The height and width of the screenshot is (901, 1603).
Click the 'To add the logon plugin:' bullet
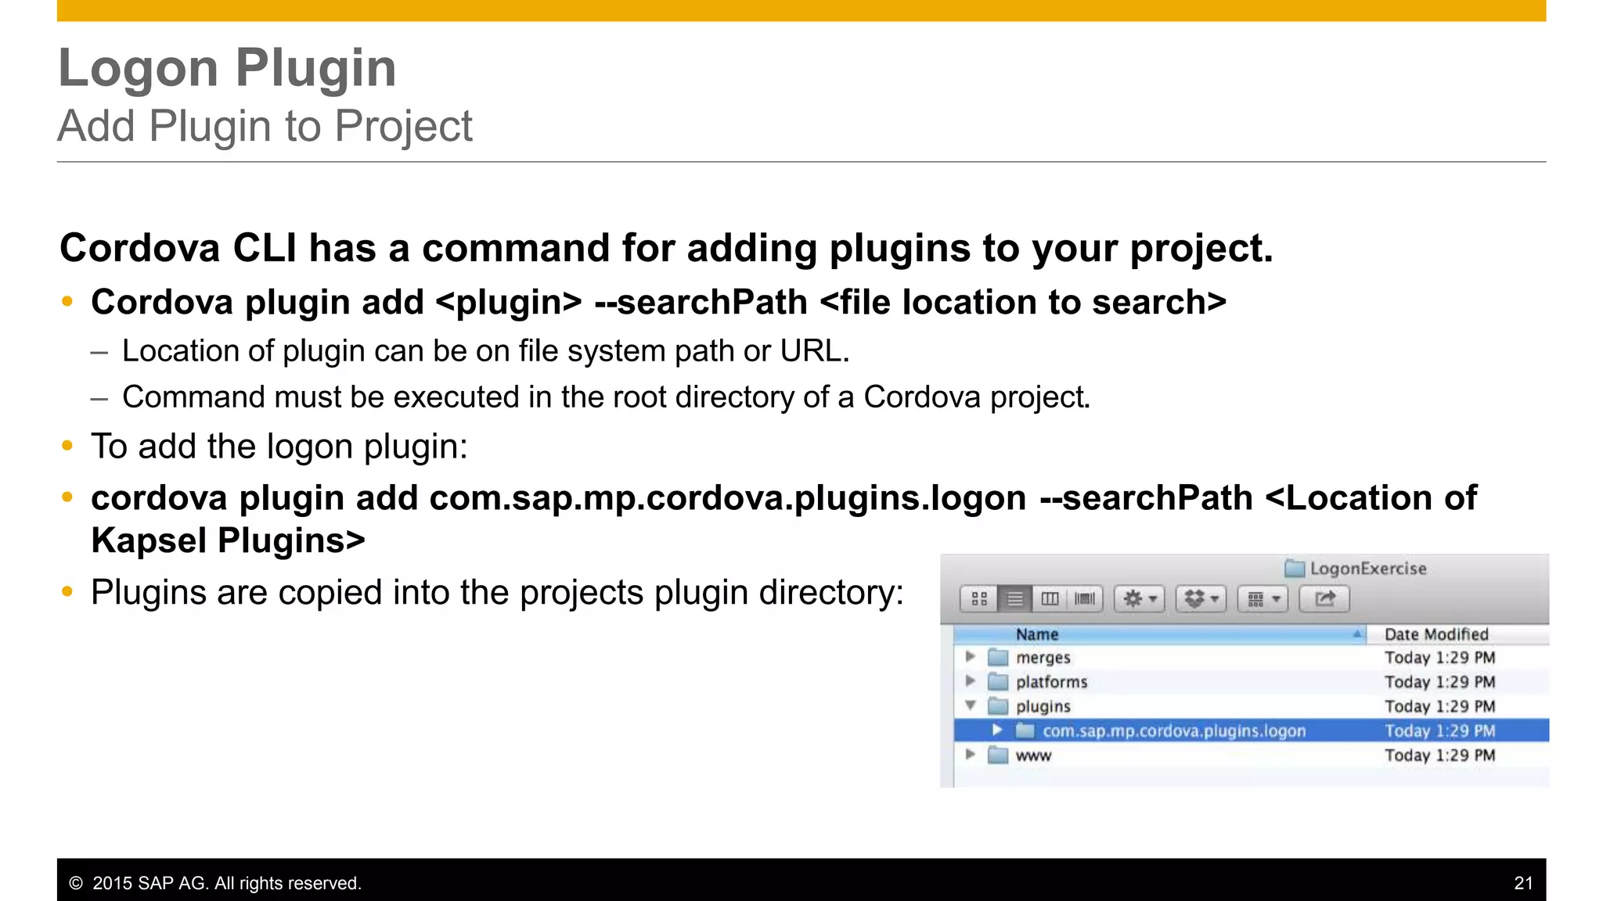point(279,447)
